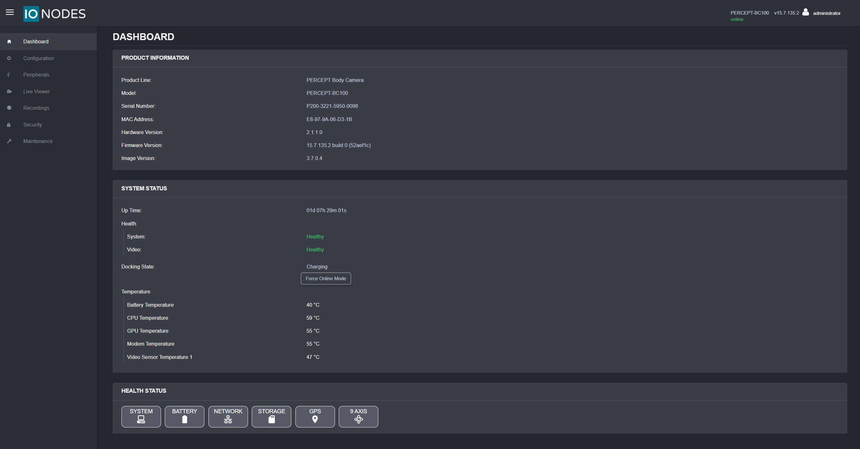The width and height of the screenshot is (860, 449).
Task: Click the PERCEPT-BC100 device name header
Action: [x=750, y=13]
